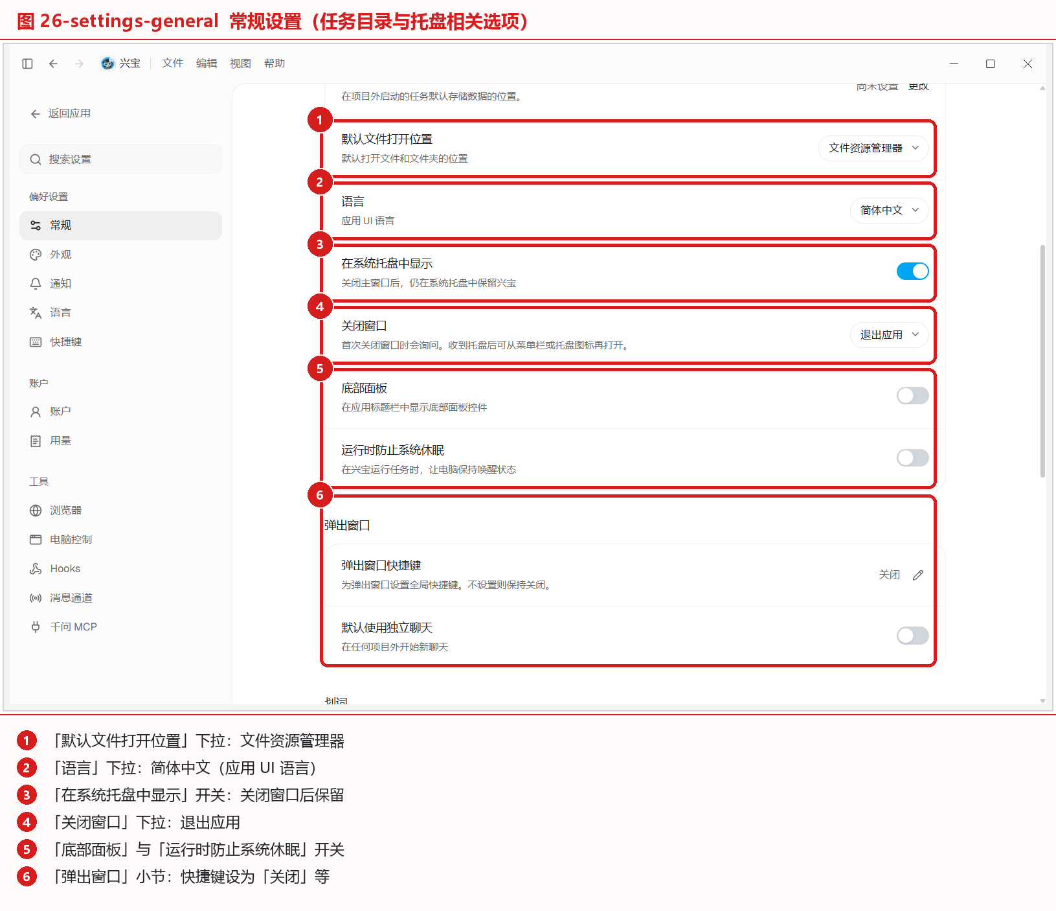1056x911 pixels.
Task: Click the 用量 document icon
Action: (36, 441)
